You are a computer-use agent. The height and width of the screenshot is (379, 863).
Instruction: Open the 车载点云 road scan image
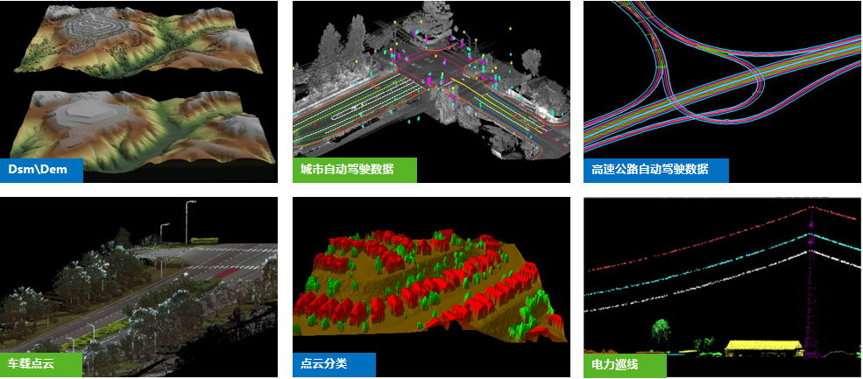[x=138, y=286]
